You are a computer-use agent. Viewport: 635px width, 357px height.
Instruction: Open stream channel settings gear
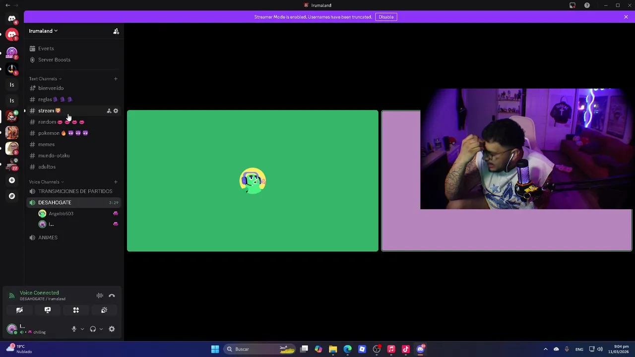[116, 111]
